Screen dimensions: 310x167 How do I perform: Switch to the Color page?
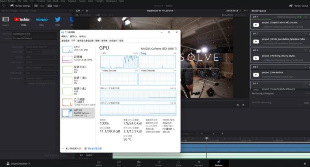179,163
